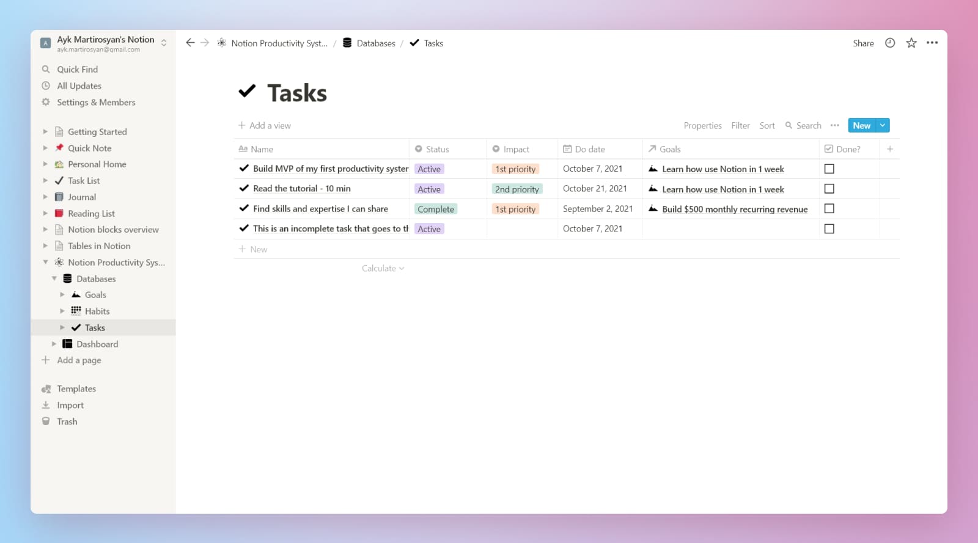This screenshot has height=543, width=978.
Task: Open the Properties menu
Action: pos(702,125)
